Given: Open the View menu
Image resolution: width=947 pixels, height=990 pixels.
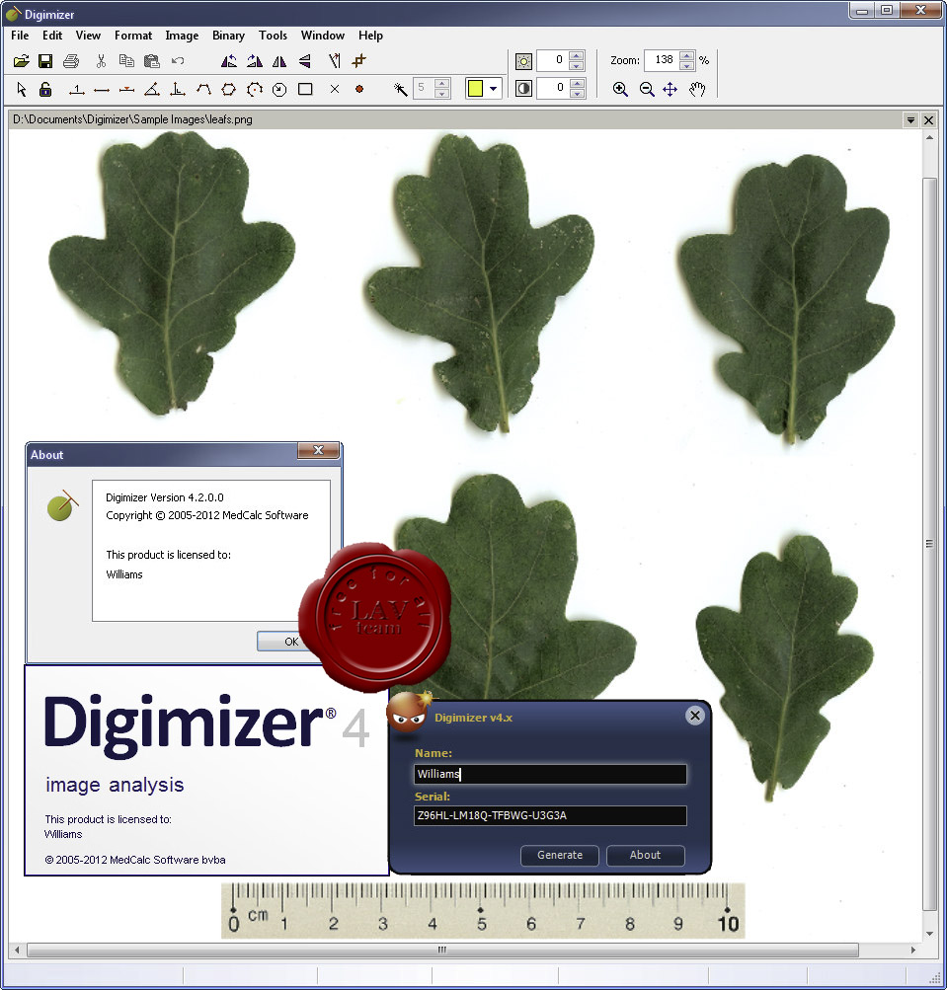Looking at the screenshot, I should click(x=89, y=36).
